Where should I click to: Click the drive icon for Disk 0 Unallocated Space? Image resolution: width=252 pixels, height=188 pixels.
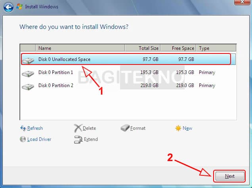[x=28, y=61]
